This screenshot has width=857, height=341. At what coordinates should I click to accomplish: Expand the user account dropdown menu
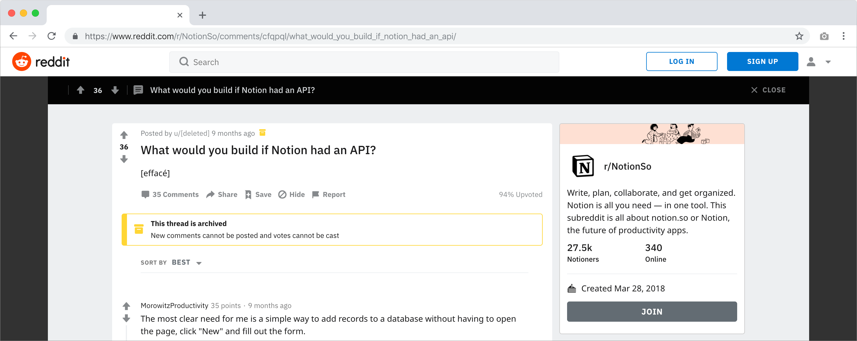click(x=828, y=62)
